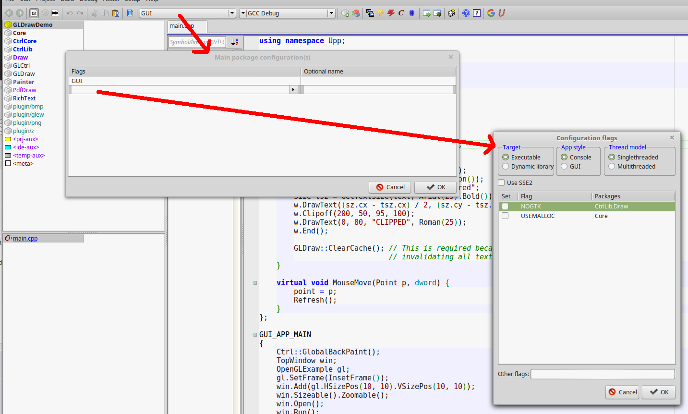Click the blue help question-mark icon
Viewport: 688px width, 414px height.
coord(466,13)
